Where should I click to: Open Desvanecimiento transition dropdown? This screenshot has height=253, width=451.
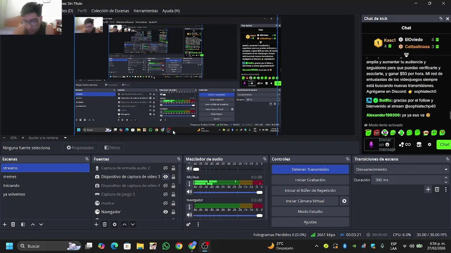click(446, 169)
